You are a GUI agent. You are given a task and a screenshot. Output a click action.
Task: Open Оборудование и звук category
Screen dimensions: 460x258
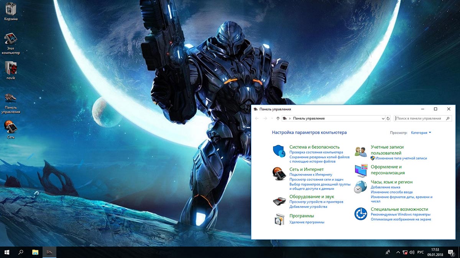point(312,196)
